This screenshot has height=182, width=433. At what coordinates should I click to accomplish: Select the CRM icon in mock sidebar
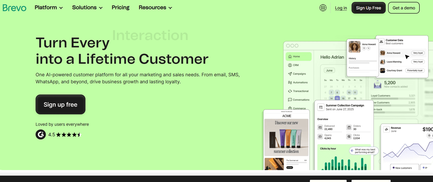pyautogui.click(x=290, y=65)
